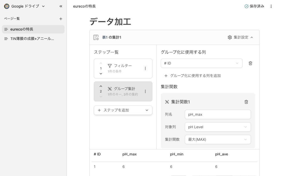Move フィルター step down with arrow

101,73
